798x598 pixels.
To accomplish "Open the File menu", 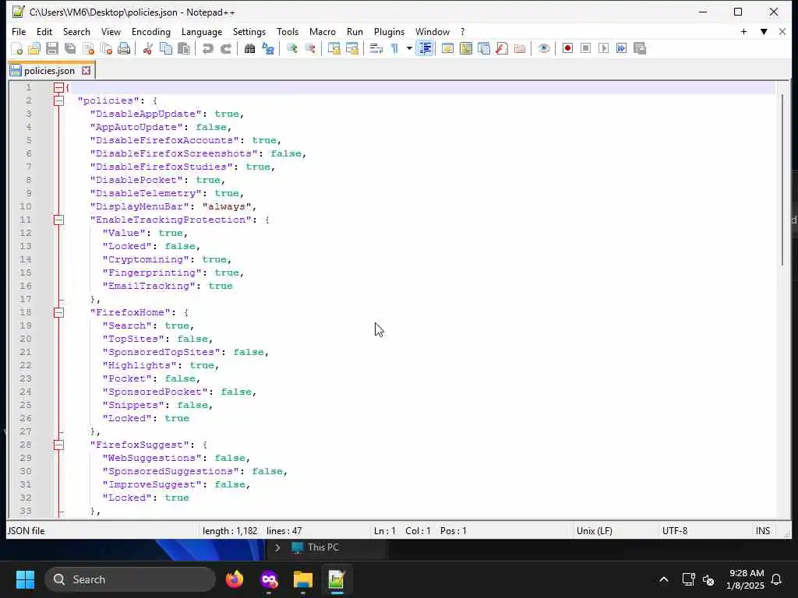I will [x=19, y=31].
